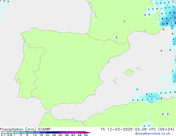Click the 'Th 12-03-2026' date text

(x=117, y=129)
